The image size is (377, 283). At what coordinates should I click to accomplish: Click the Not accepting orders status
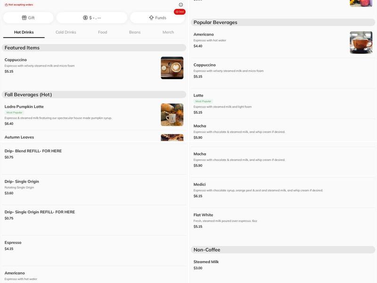[x=19, y=5]
